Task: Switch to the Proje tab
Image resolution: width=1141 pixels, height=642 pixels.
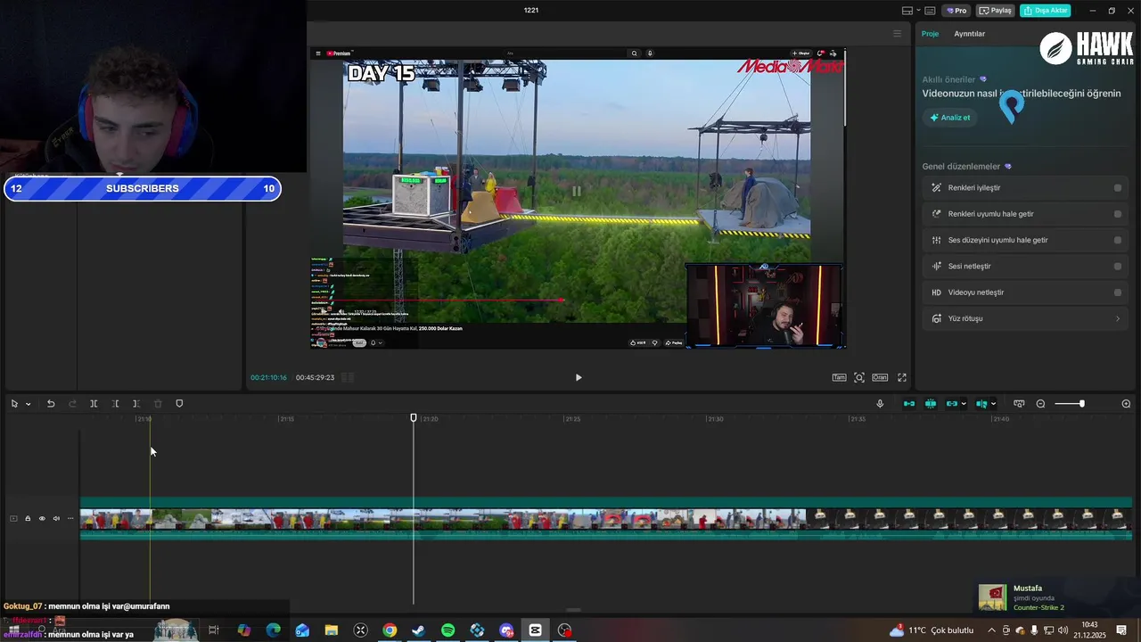Action: [930, 34]
